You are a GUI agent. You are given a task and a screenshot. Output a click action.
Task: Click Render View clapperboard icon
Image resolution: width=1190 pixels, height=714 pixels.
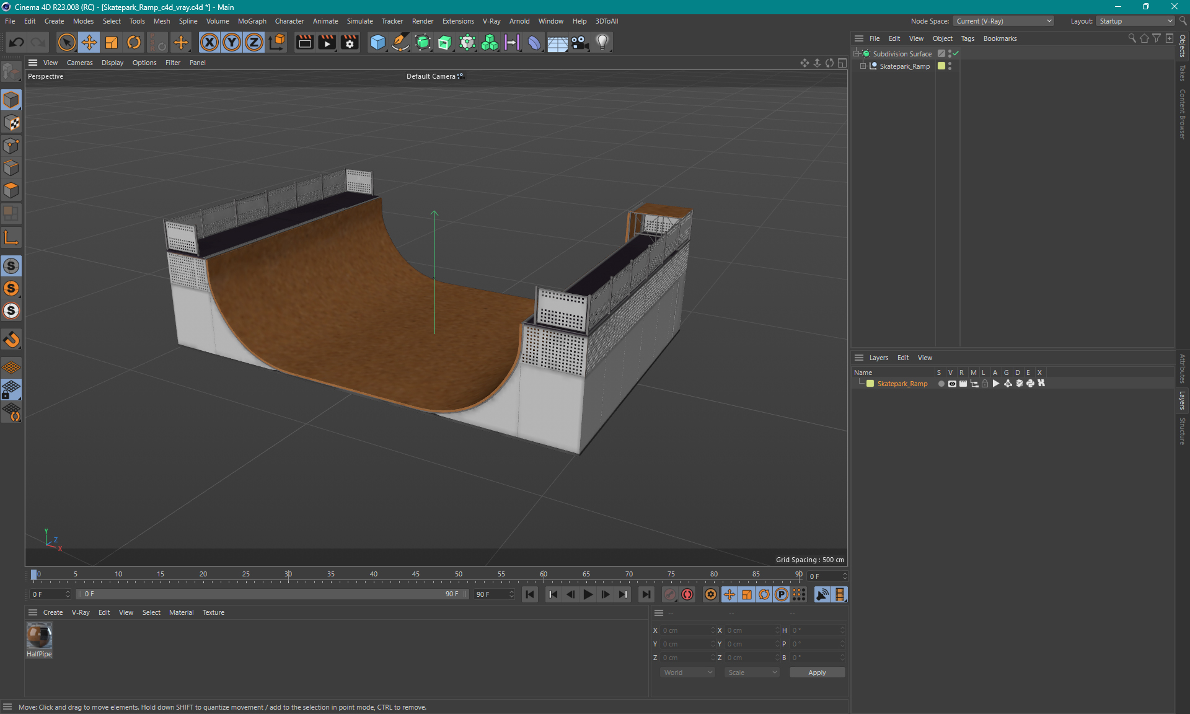click(304, 42)
